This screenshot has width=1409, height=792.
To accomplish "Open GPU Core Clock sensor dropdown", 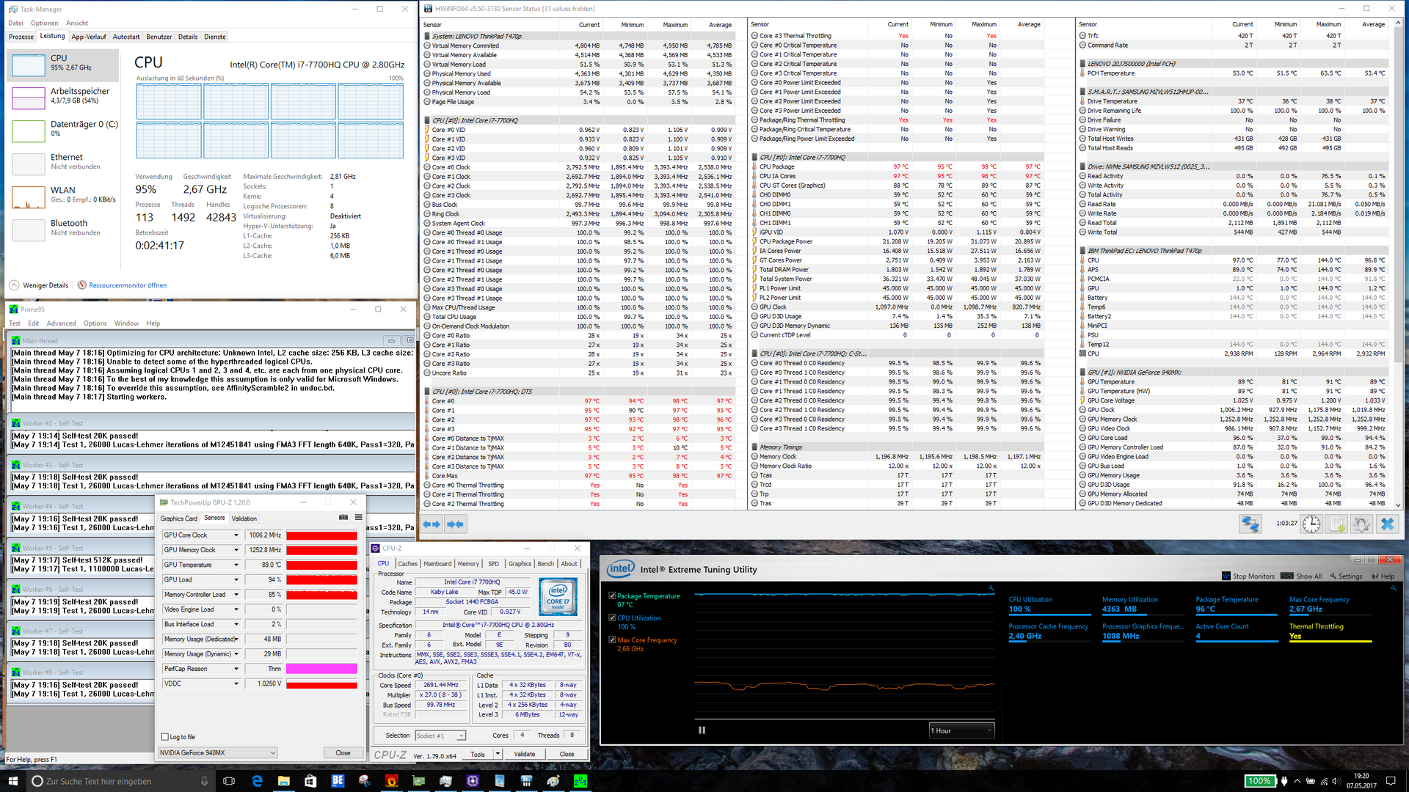I will coord(236,535).
